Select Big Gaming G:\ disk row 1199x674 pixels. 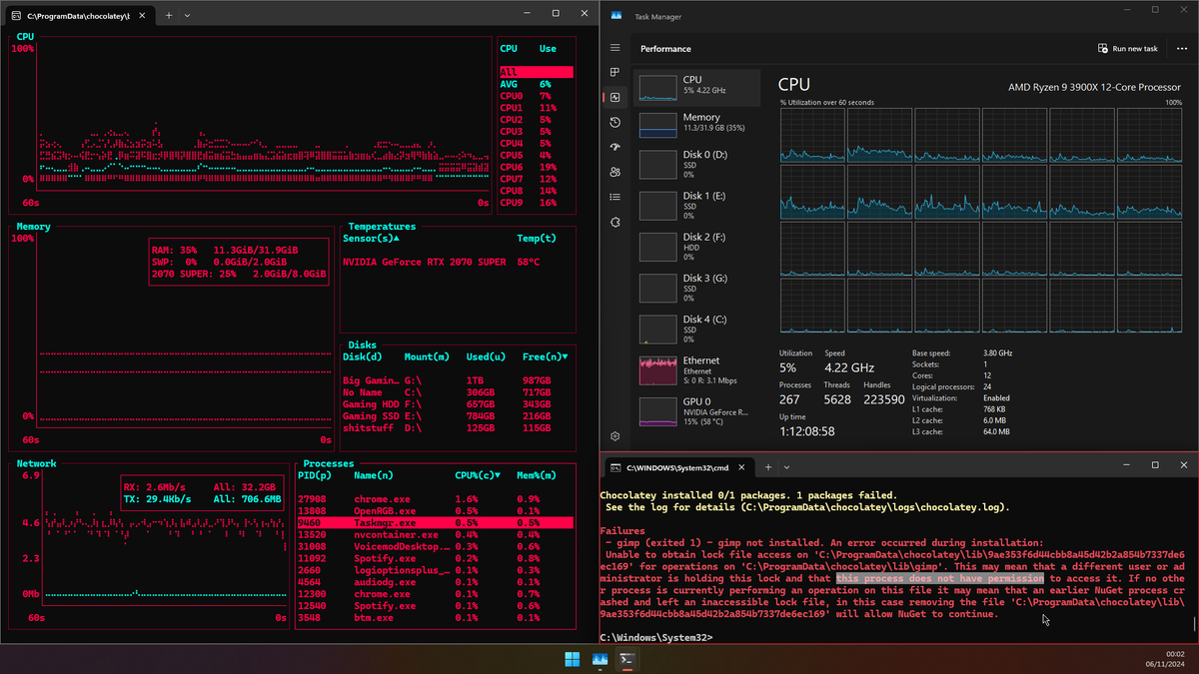458,380
